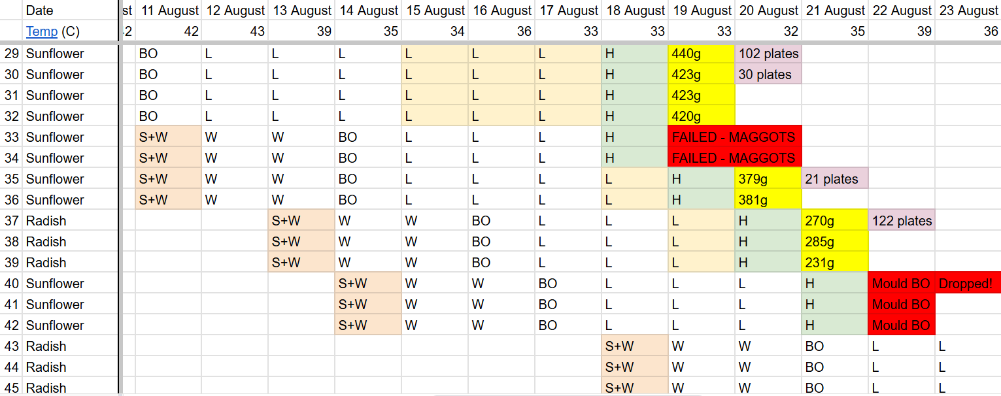Click row number 29 header

[x=11, y=54]
